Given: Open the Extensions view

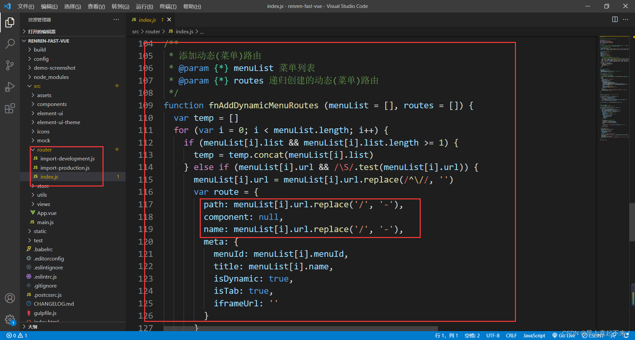Looking at the screenshot, I should [10, 108].
